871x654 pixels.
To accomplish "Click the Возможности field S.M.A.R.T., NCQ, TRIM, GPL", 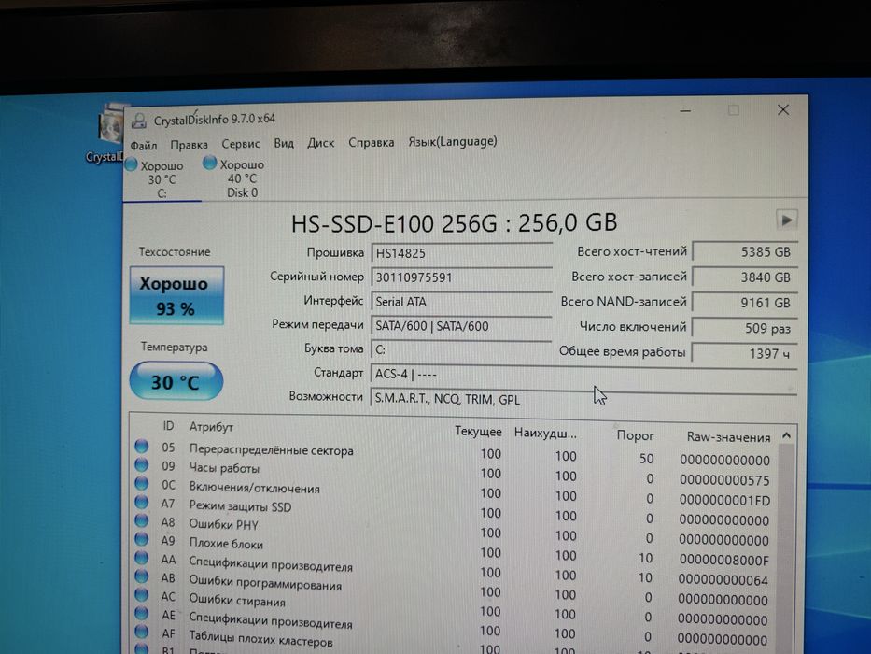I will pos(583,399).
